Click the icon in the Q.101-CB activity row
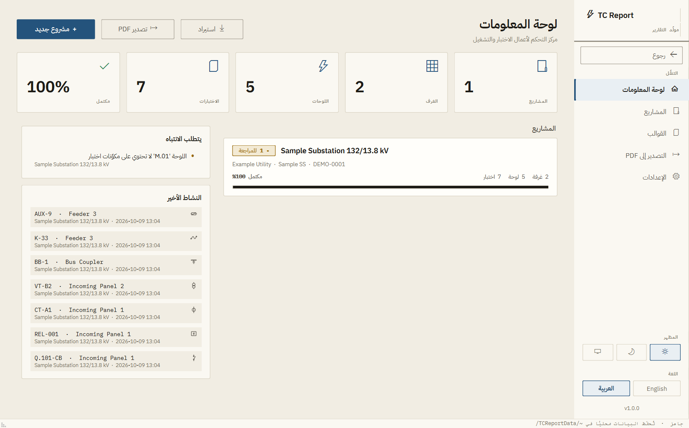Image resolution: width=689 pixels, height=428 pixels. (194, 358)
